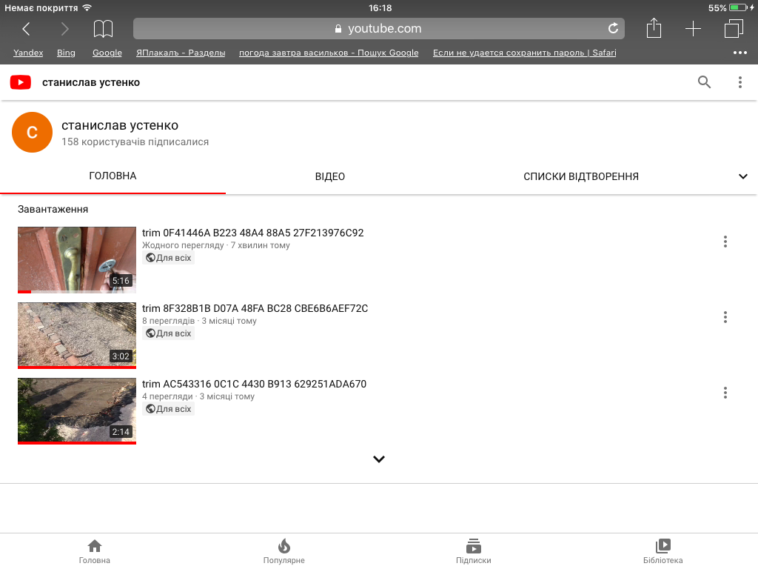The image size is (758, 569).
Task: Open Safari bookmarks book icon
Action: pos(103,29)
